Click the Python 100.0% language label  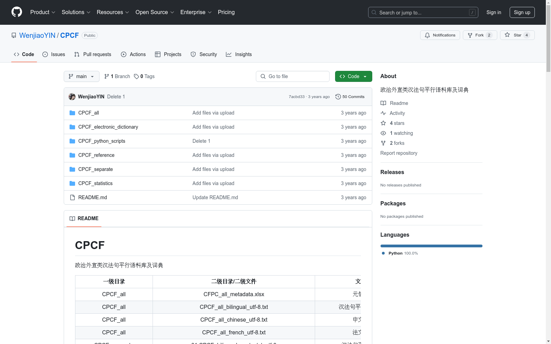[x=400, y=253]
